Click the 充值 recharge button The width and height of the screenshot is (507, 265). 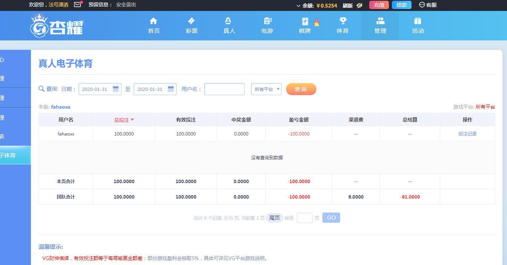(379, 5)
